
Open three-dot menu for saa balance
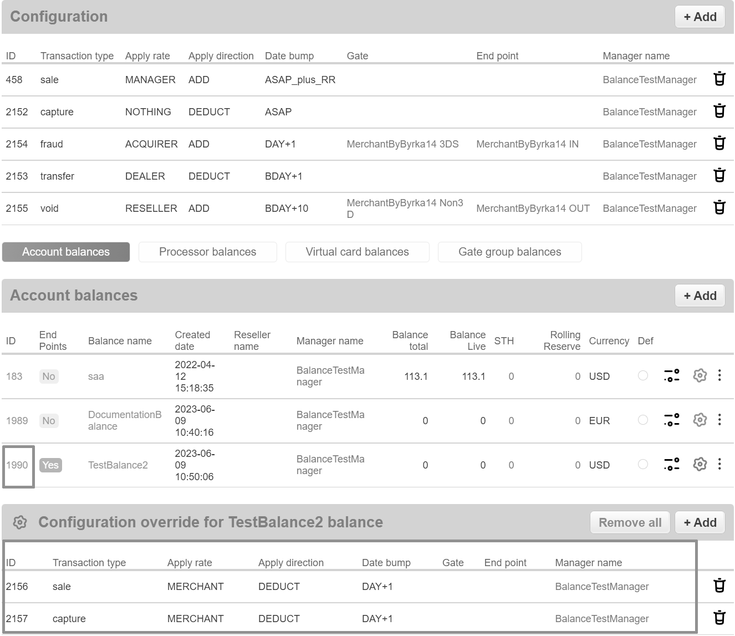click(719, 376)
